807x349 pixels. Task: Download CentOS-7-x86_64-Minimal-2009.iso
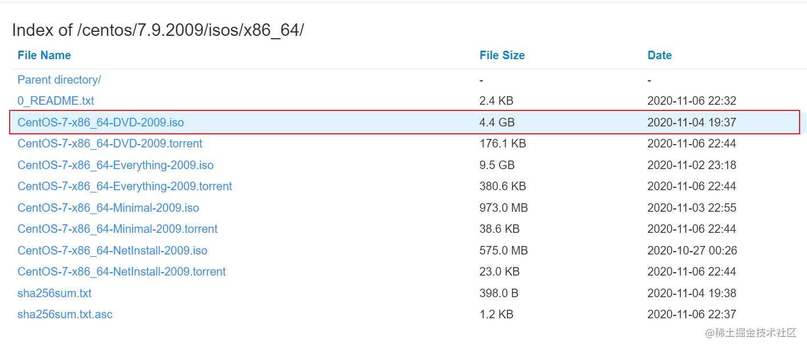(108, 208)
